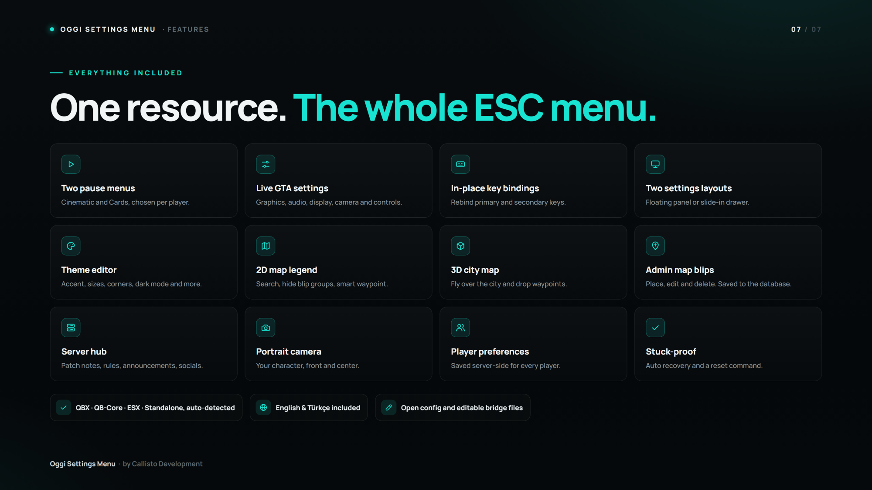Click the keyboard icon on In-place key bindings card
This screenshot has height=490, width=872.
point(460,164)
